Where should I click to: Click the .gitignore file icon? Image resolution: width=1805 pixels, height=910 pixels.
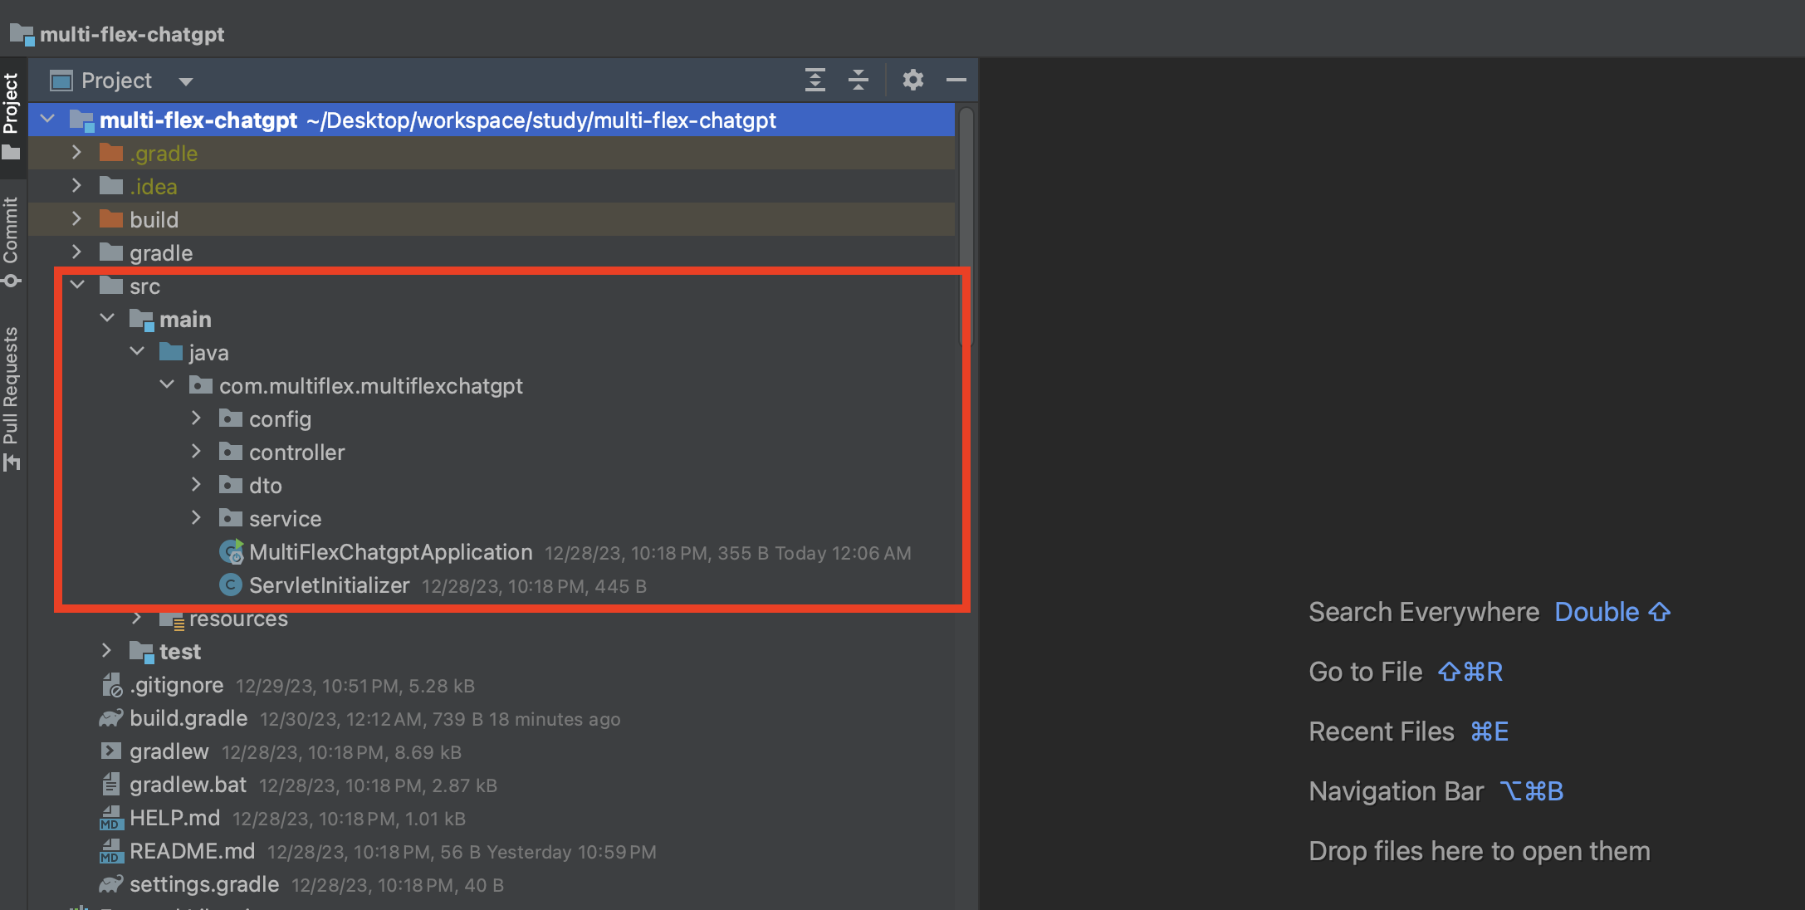111,685
